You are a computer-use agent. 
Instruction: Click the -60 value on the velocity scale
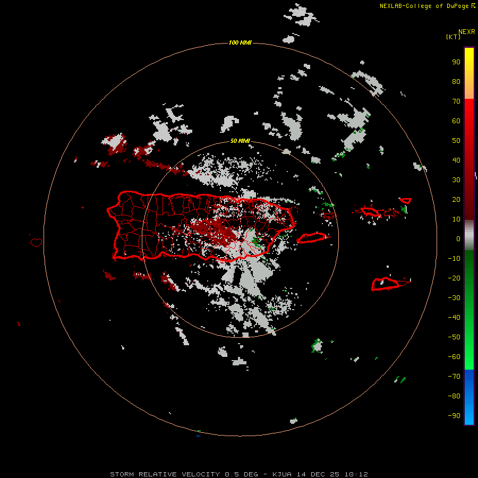pyautogui.click(x=454, y=357)
